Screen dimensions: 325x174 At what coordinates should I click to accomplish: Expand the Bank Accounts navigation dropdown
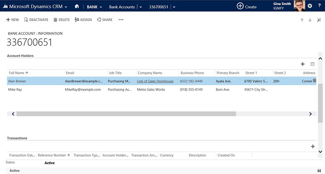pyautogui.click(x=141, y=7)
